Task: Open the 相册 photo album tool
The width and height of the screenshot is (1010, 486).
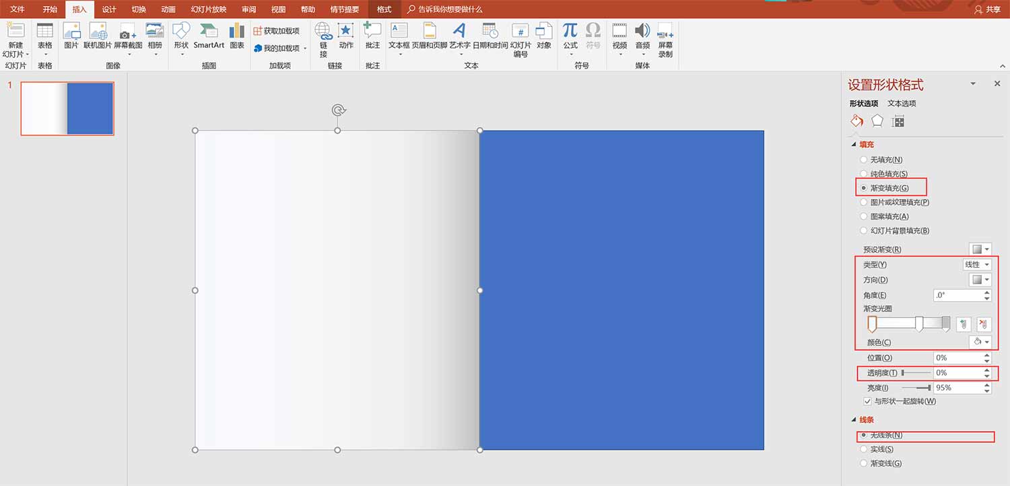Action: pos(155,30)
